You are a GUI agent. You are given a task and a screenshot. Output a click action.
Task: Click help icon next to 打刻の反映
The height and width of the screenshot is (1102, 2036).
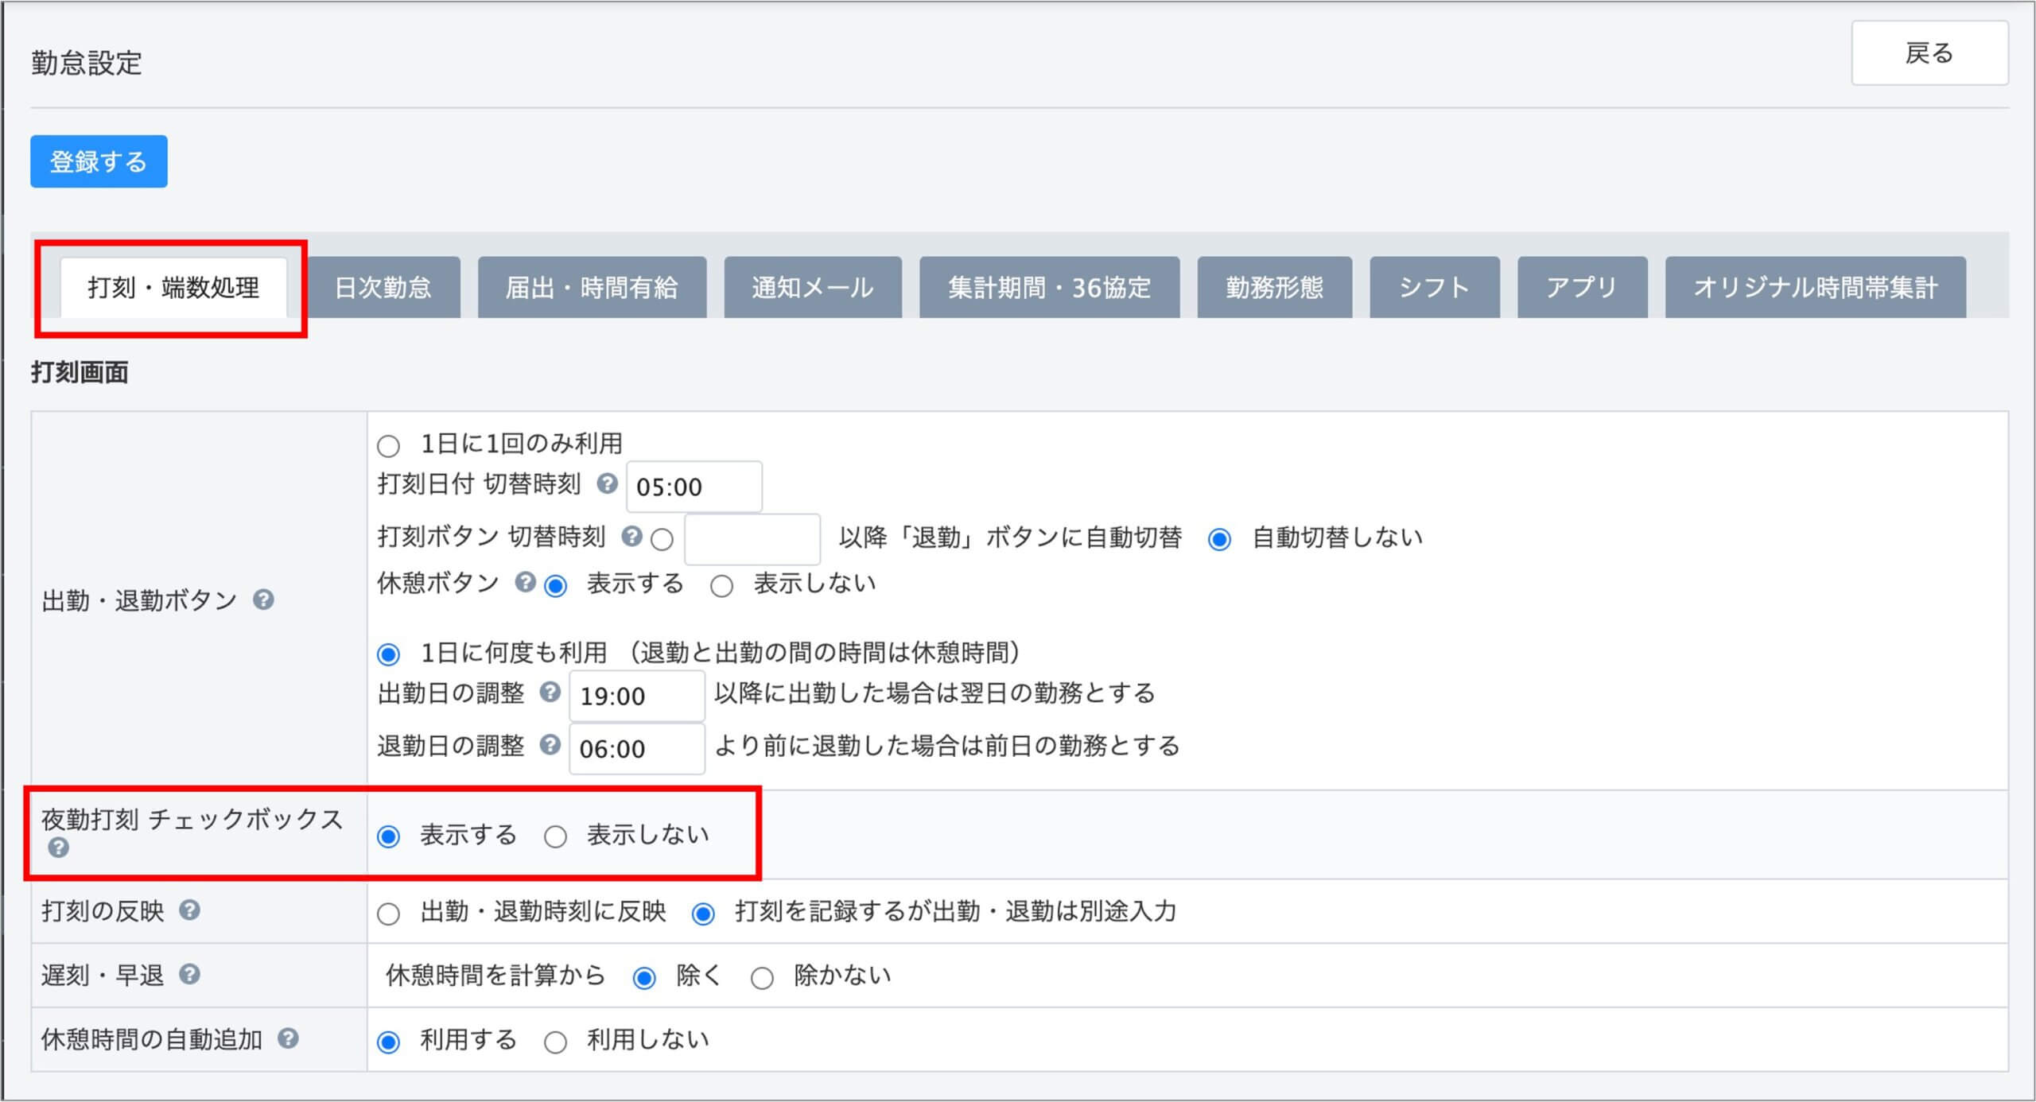[x=189, y=910]
